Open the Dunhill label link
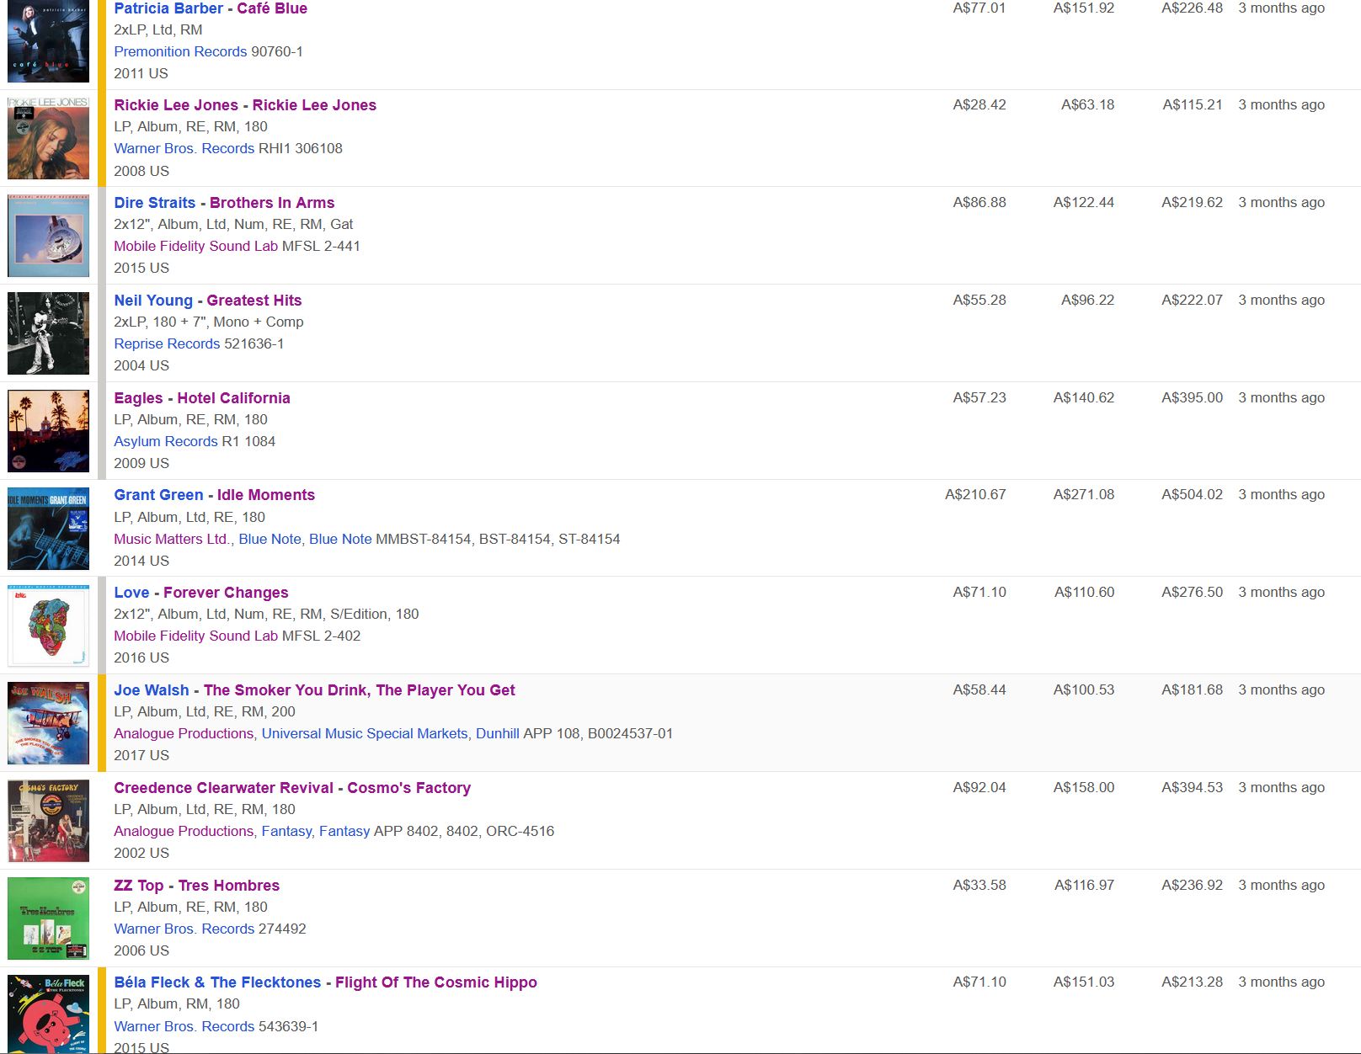This screenshot has width=1361, height=1054. coord(497,733)
